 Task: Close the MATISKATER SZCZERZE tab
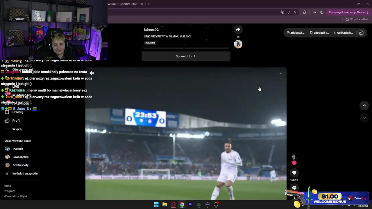pos(142,4)
